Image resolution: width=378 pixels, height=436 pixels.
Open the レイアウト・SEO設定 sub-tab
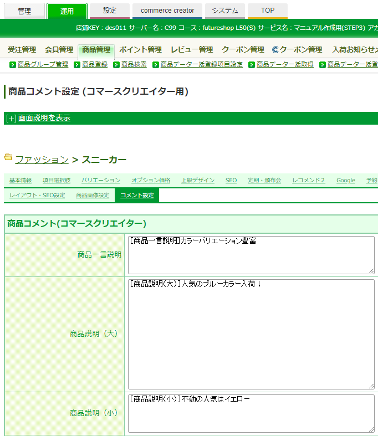37,195
